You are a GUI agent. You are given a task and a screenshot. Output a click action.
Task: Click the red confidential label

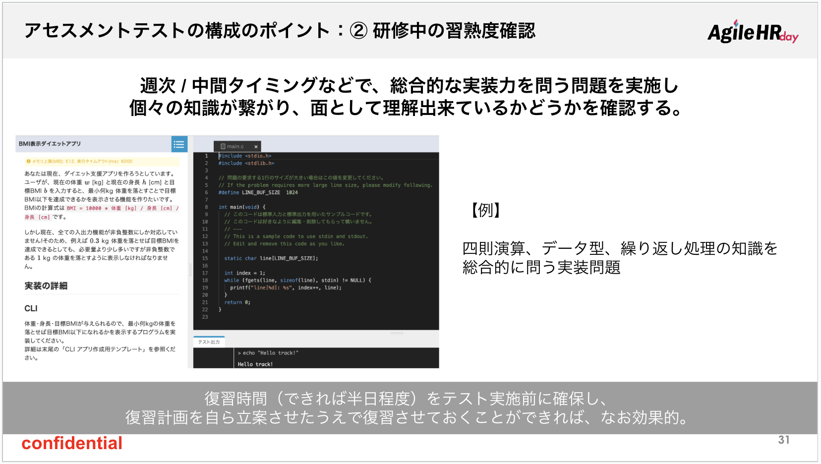pyautogui.click(x=72, y=443)
